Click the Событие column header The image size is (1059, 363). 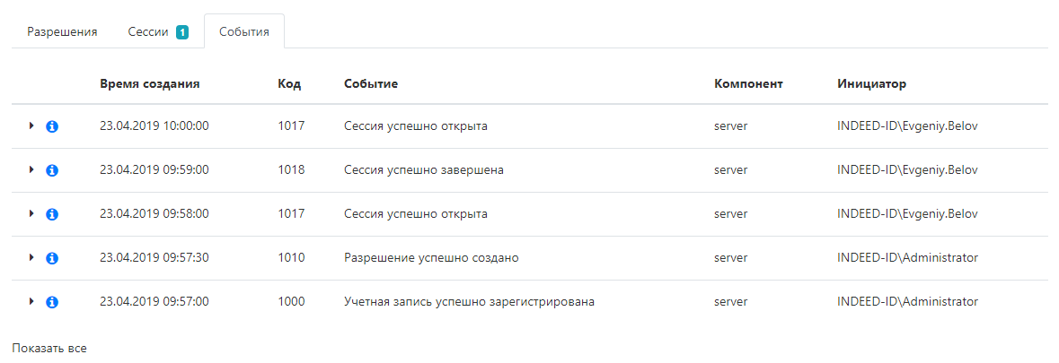(x=371, y=83)
